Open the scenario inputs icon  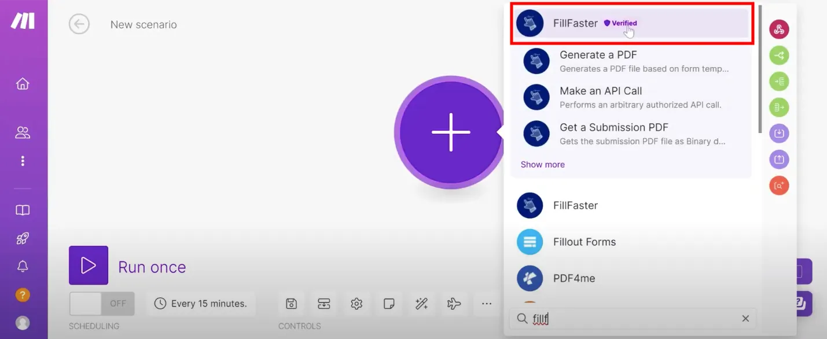(x=324, y=304)
